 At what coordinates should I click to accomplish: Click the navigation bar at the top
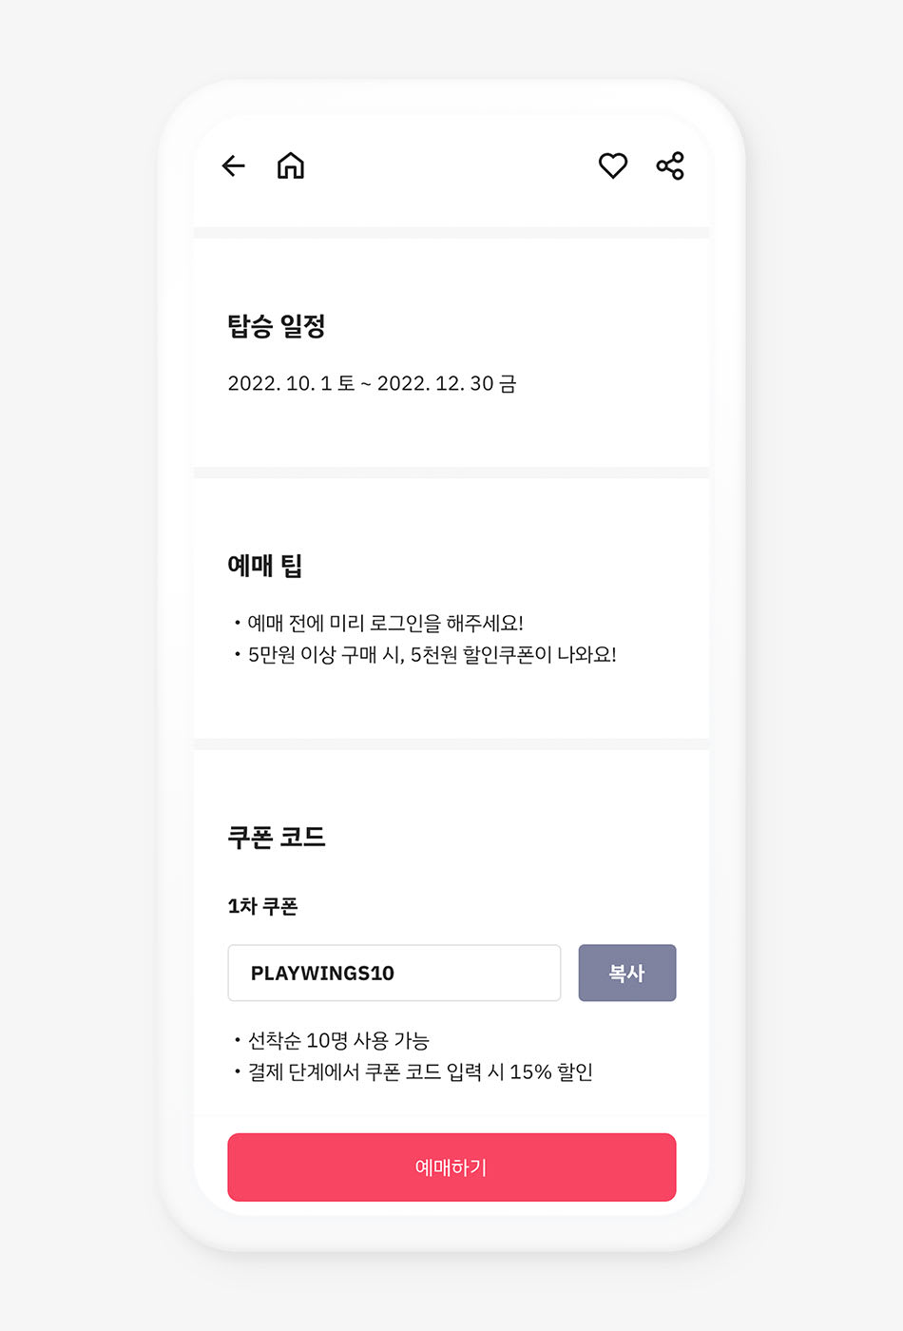[451, 165]
